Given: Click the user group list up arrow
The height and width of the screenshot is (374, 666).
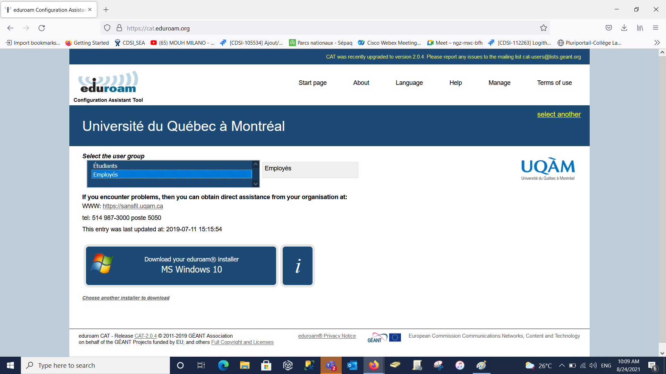Looking at the screenshot, I should click(256, 164).
